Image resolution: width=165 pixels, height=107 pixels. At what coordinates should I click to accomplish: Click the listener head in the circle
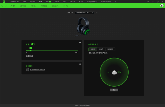point(114,72)
